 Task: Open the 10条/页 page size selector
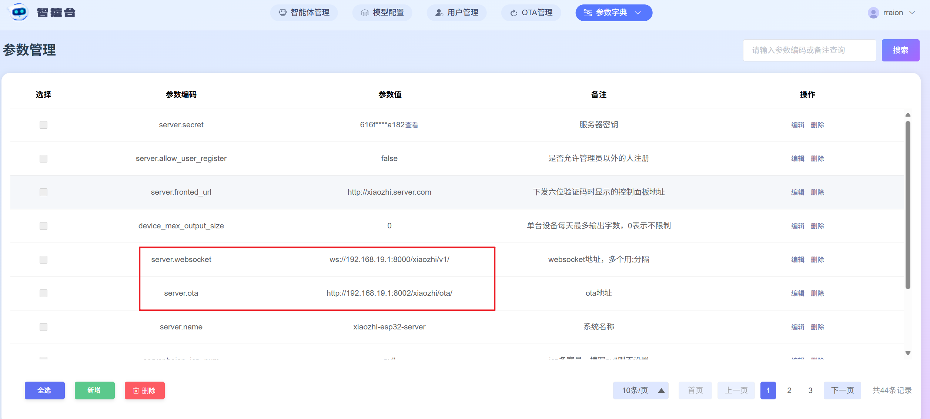coord(640,390)
